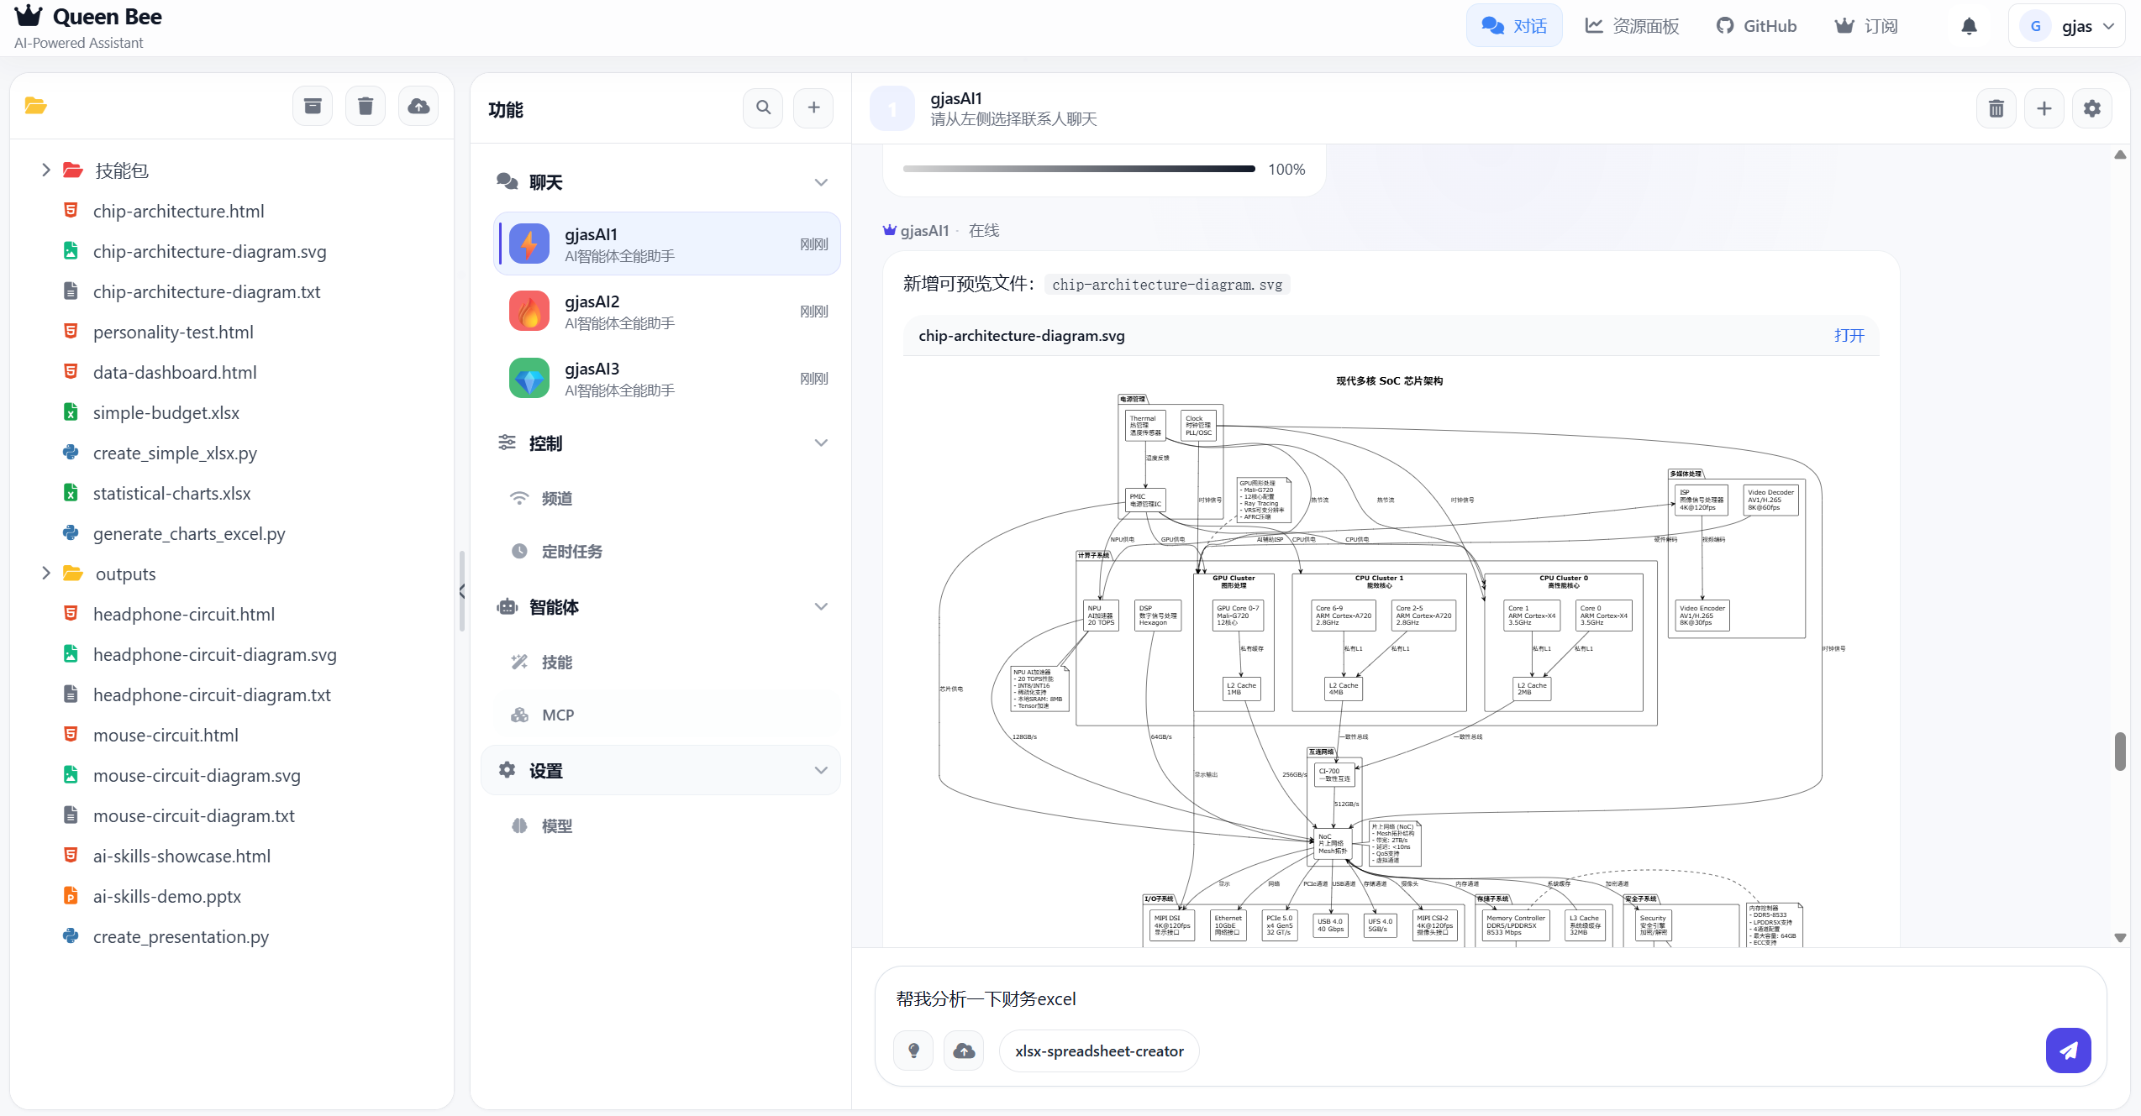The image size is (2141, 1116).
Task: Click the message input field
Action: (x=1344, y=999)
